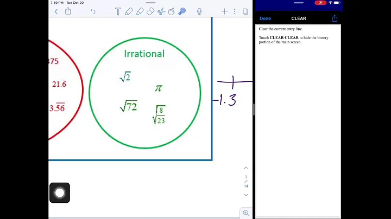This screenshot has height=219, width=391.
Task: Tap the battery status icon
Action: (337, 3)
